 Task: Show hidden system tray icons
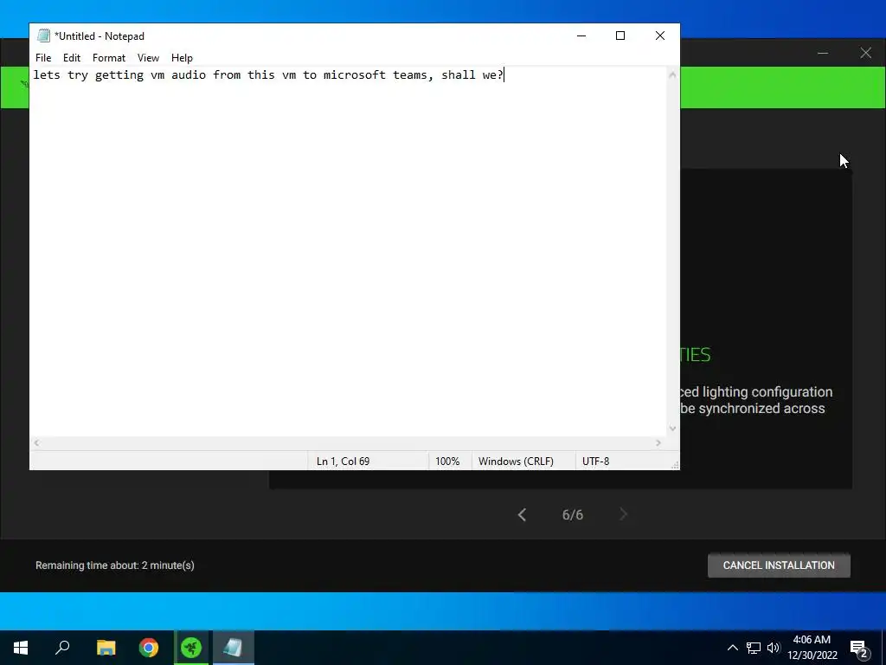[x=732, y=648]
